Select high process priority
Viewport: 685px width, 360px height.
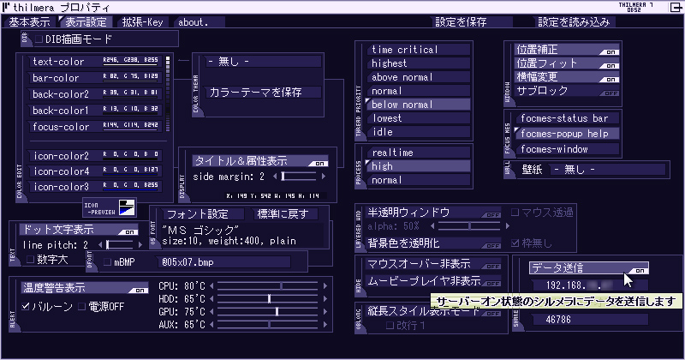(x=418, y=166)
